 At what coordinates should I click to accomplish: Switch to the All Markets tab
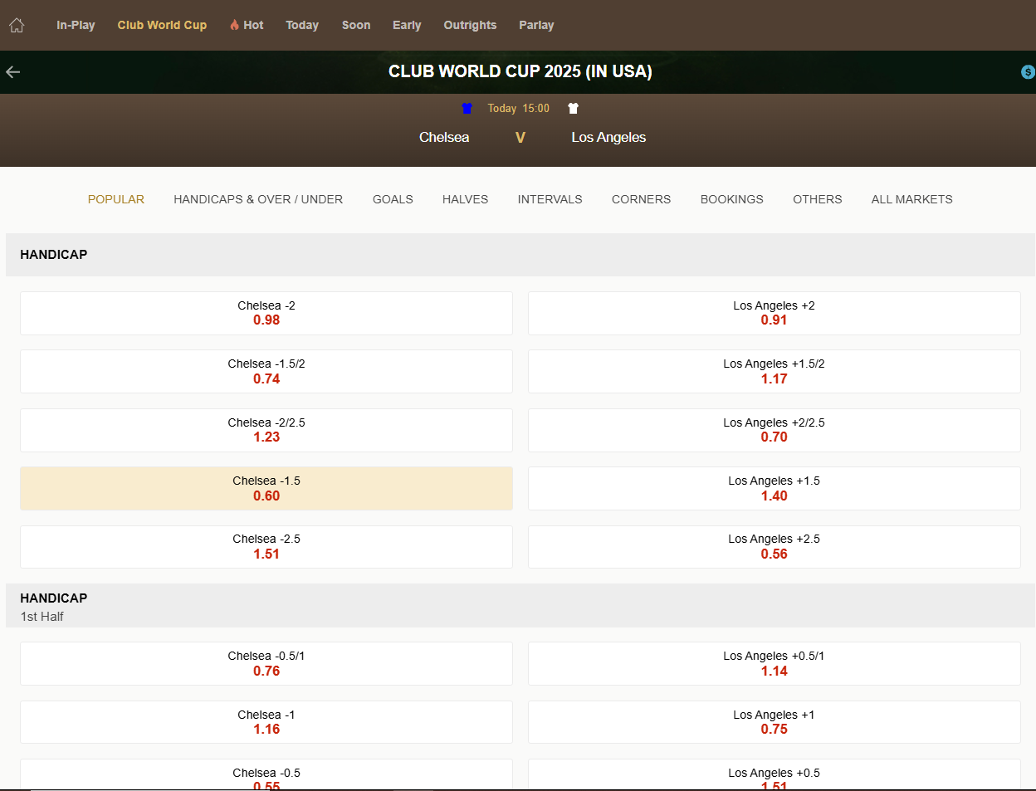(x=911, y=199)
